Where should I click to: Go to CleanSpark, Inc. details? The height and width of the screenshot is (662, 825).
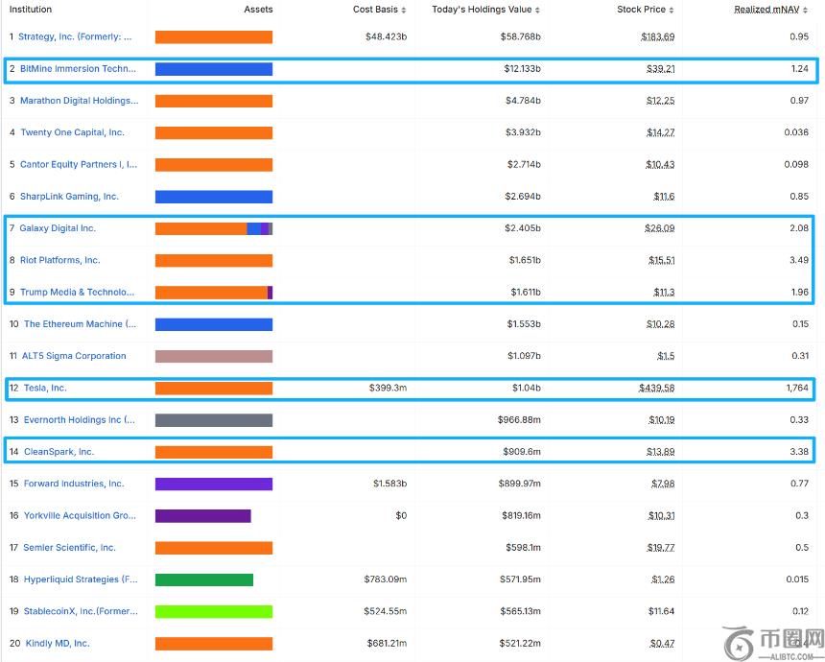pos(59,452)
